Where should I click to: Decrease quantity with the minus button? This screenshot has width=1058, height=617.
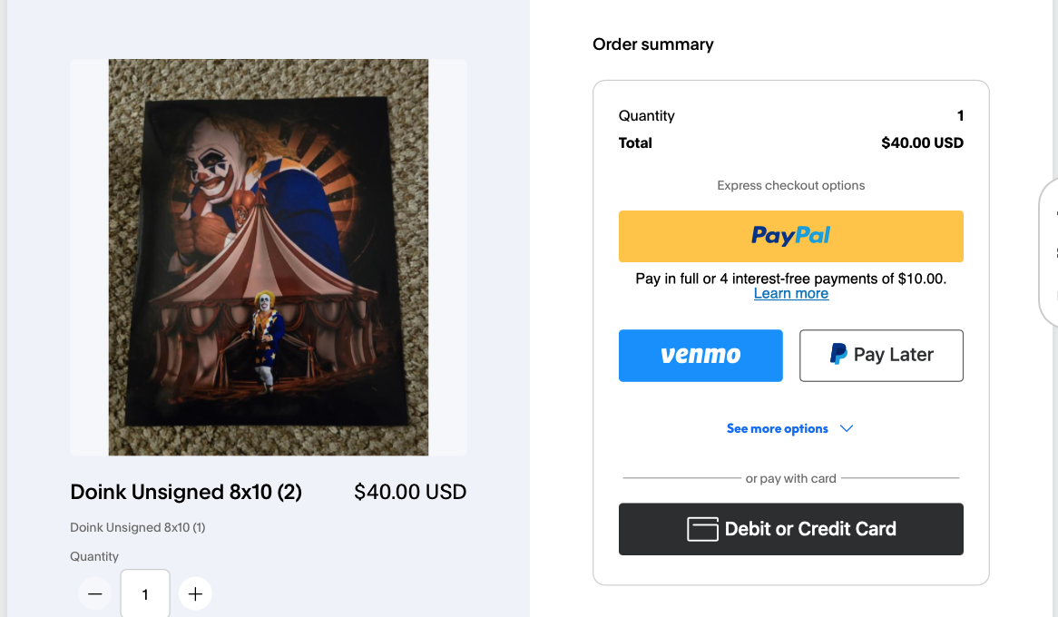(x=95, y=594)
